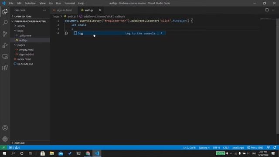
Task: Expand the Outline section
Action: (30, 143)
